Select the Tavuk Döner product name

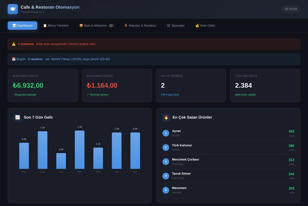(181, 174)
